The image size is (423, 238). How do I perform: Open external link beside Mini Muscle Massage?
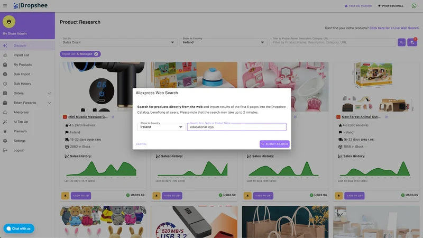(113, 117)
